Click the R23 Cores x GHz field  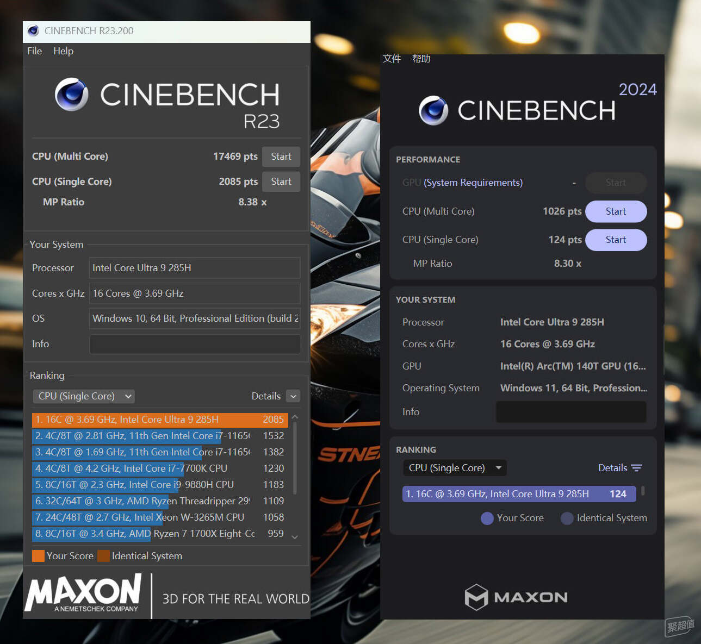pos(195,293)
